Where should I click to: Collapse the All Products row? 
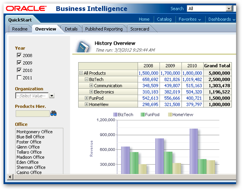(x=81, y=73)
